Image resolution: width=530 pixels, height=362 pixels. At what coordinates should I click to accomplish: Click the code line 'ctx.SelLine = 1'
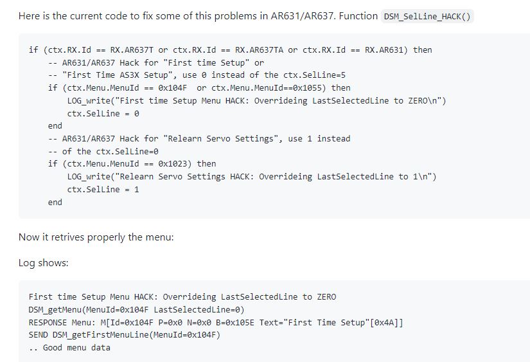(103, 190)
